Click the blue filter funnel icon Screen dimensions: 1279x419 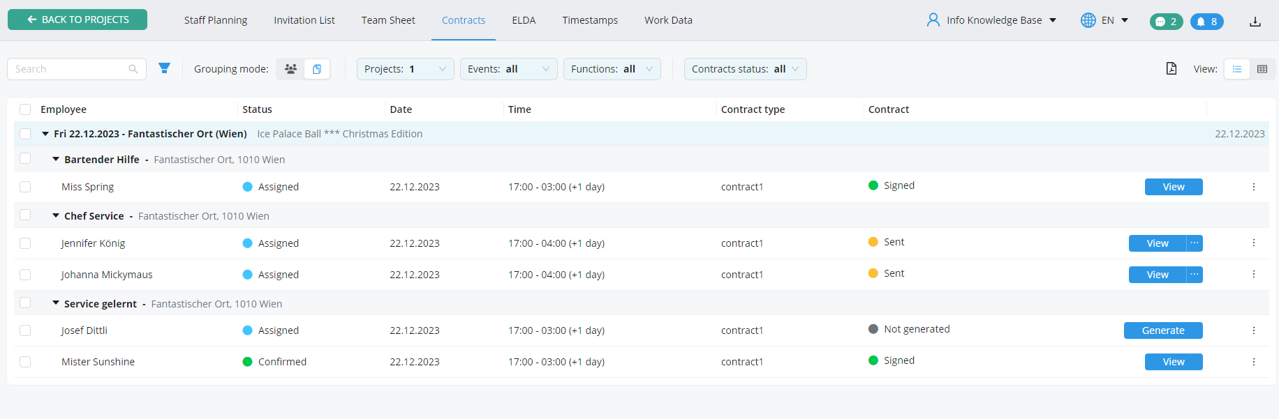tap(164, 68)
